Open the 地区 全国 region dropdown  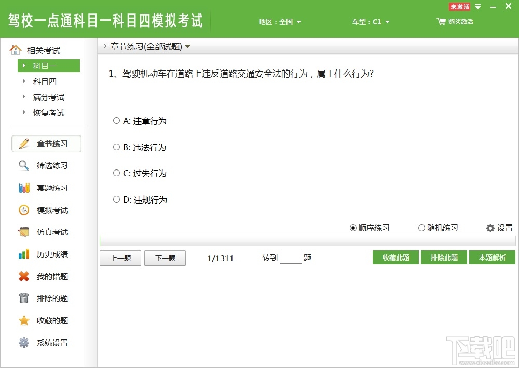tap(280, 22)
